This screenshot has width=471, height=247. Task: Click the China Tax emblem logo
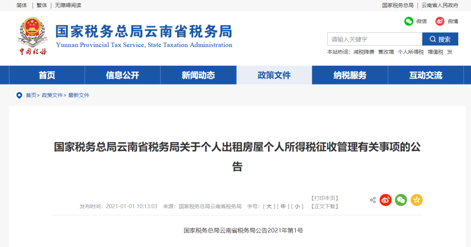click(x=32, y=37)
